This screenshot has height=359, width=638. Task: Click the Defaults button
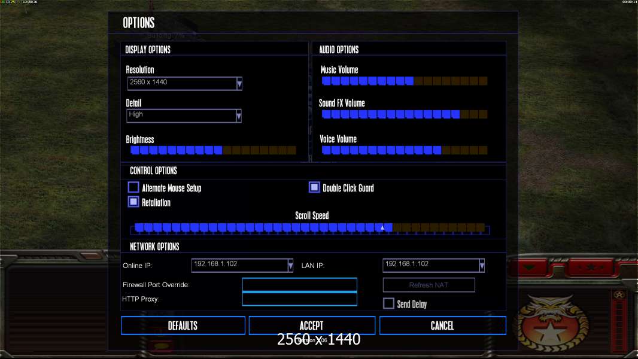183,325
